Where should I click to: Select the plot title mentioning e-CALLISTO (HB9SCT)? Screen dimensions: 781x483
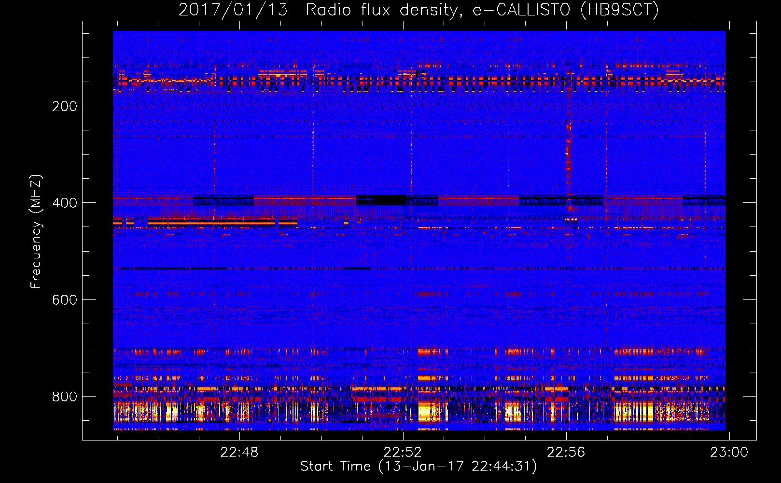coord(418,10)
